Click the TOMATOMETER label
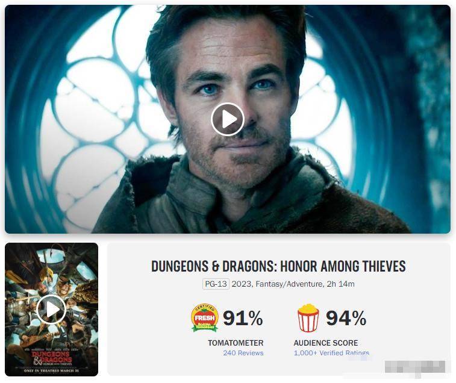456x383 pixels. (236, 343)
